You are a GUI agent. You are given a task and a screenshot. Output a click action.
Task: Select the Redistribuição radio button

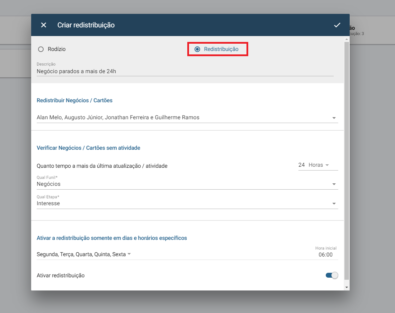[197, 49]
